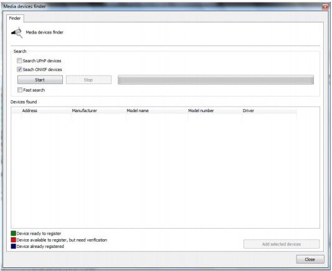Click Add selected devices button
The image size is (332, 271).
282,244
